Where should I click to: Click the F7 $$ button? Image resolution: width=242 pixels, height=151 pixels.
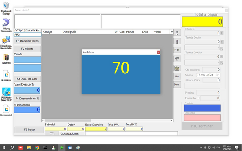click(x=177, y=50)
